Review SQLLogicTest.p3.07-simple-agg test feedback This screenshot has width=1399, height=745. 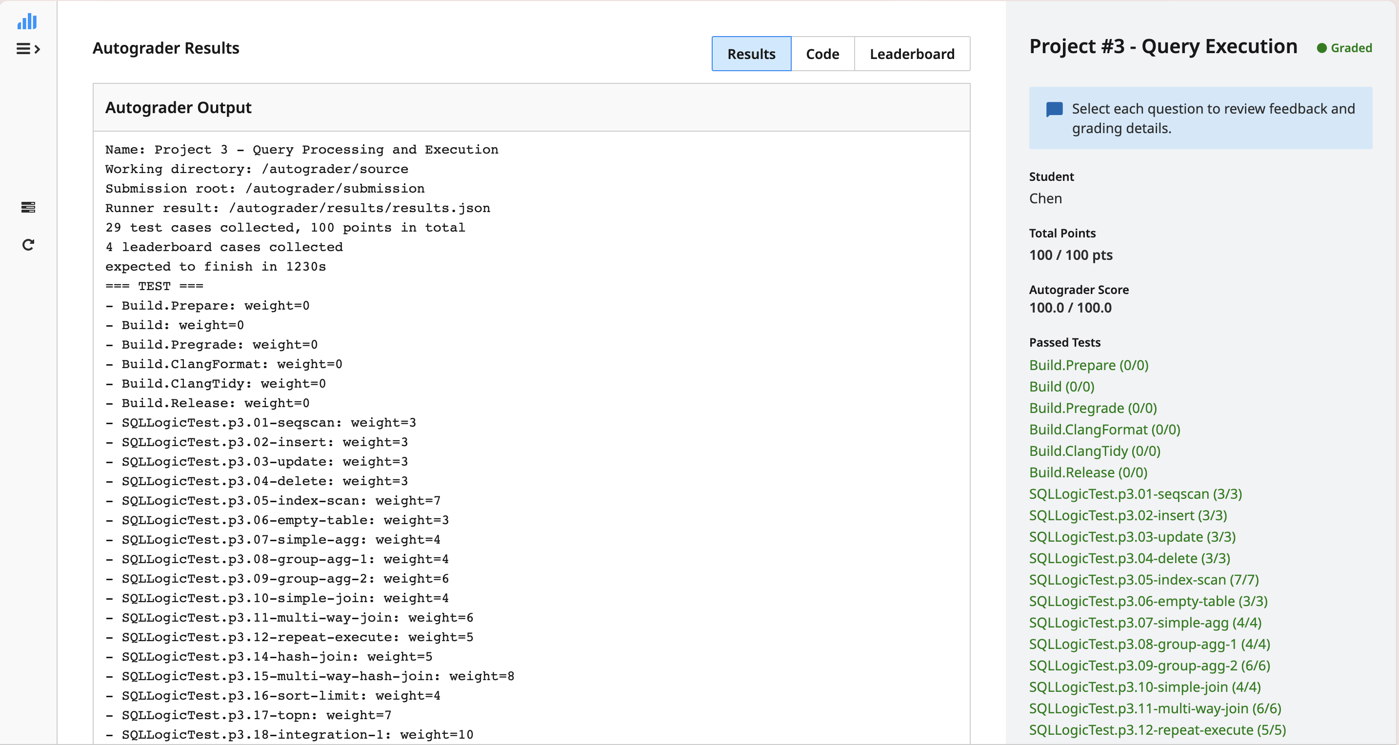point(1145,622)
